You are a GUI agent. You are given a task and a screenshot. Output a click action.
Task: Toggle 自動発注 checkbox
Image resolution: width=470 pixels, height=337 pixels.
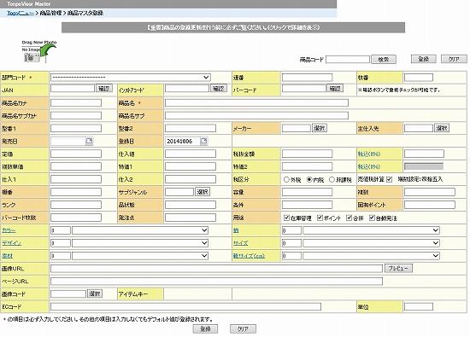coord(372,218)
